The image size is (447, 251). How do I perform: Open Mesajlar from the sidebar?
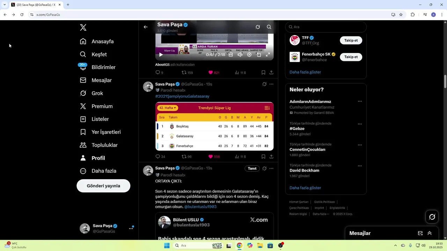click(96, 80)
